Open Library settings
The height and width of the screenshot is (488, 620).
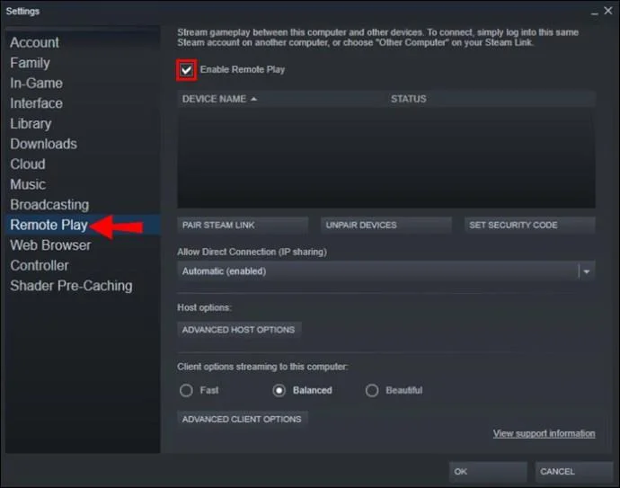tap(31, 124)
